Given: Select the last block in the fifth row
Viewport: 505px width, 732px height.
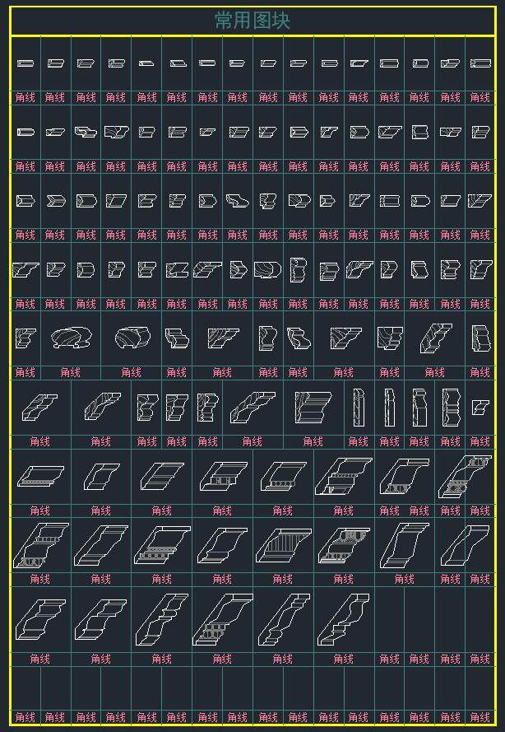Looking at the screenshot, I should point(480,338).
